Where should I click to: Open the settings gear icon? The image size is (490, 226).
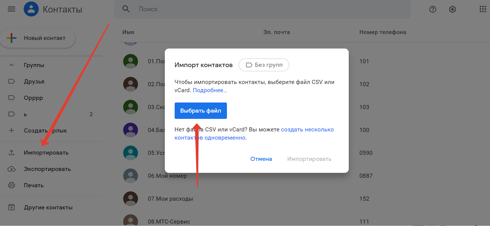[452, 9]
